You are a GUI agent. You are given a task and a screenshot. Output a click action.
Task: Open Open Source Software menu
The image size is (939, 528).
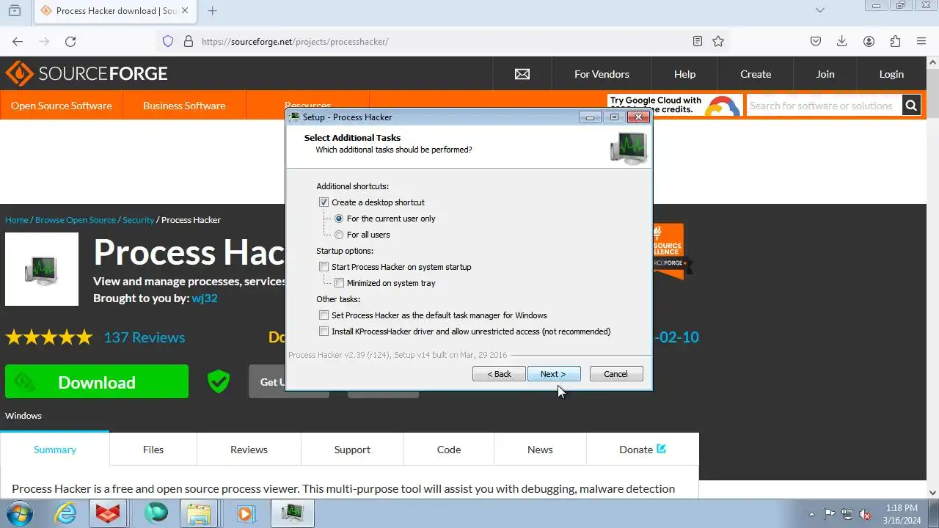click(x=62, y=106)
